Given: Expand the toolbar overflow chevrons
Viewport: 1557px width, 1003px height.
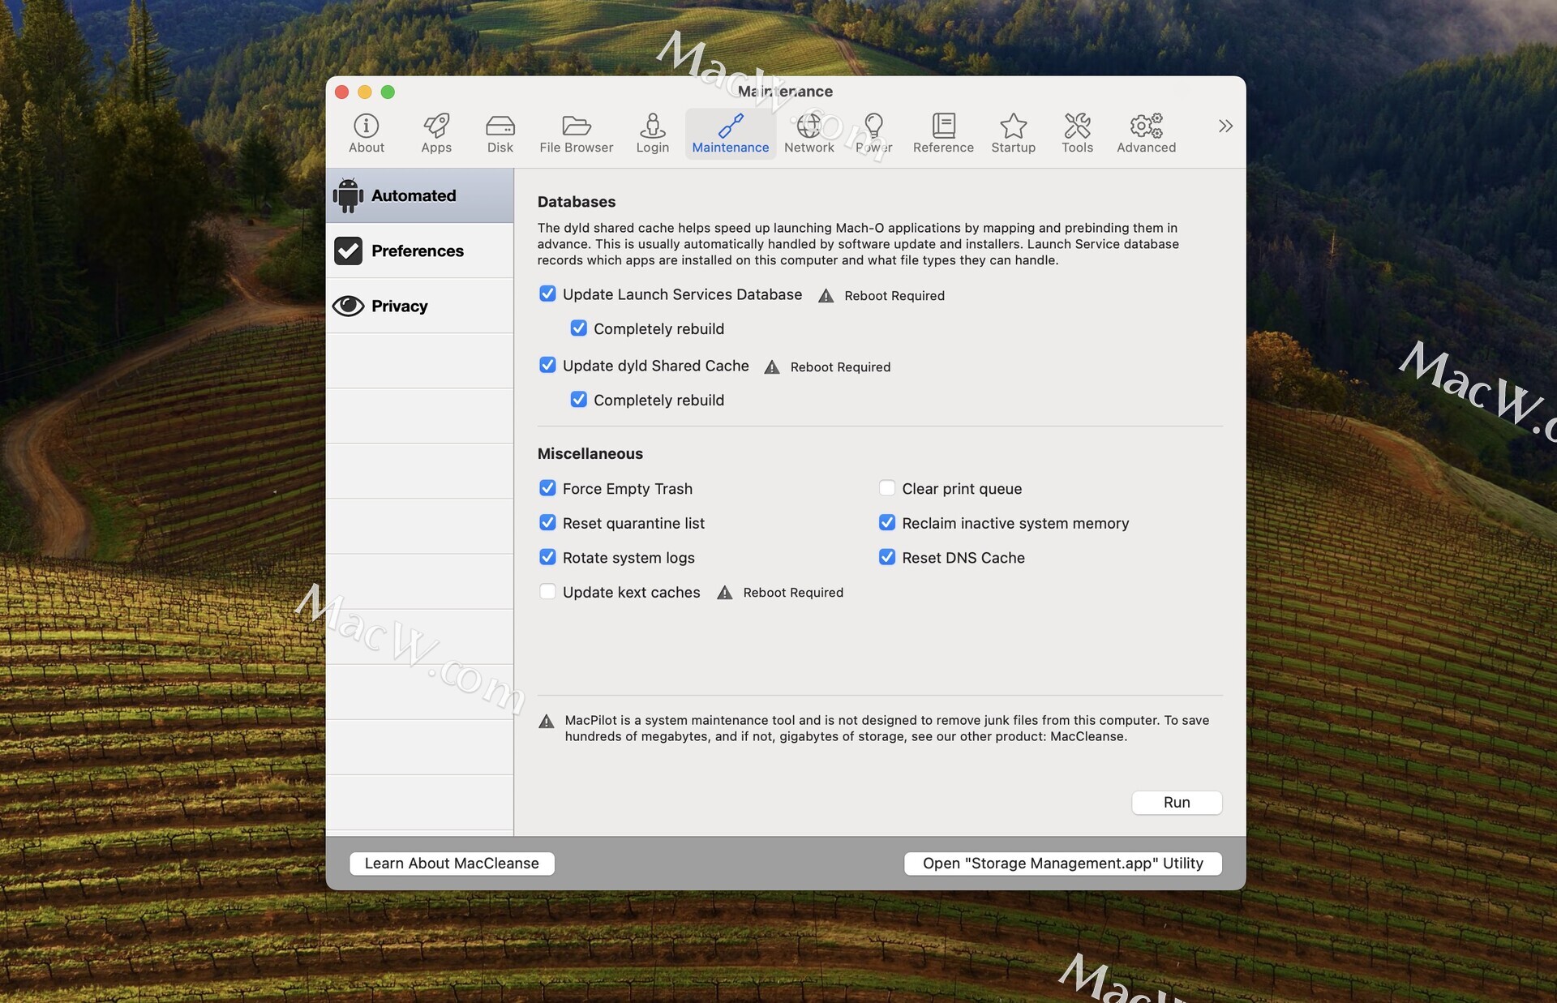Looking at the screenshot, I should tap(1225, 126).
